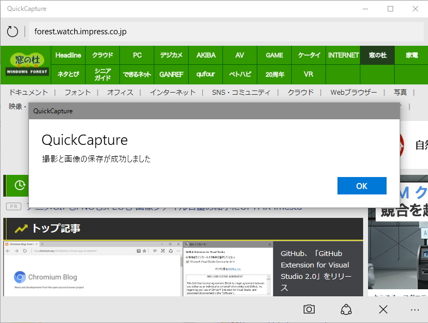Click the クラウド category link in submenu
Viewport: 428px width, 323px height.
[x=300, y=93]
